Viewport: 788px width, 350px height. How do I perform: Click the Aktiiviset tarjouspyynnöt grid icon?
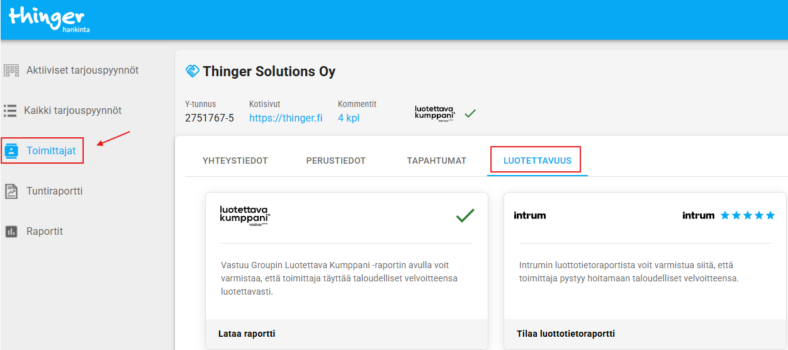[11, 71]
